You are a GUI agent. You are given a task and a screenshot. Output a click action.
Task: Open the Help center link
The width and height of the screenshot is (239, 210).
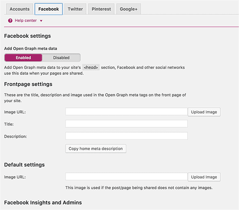(26, 20)
